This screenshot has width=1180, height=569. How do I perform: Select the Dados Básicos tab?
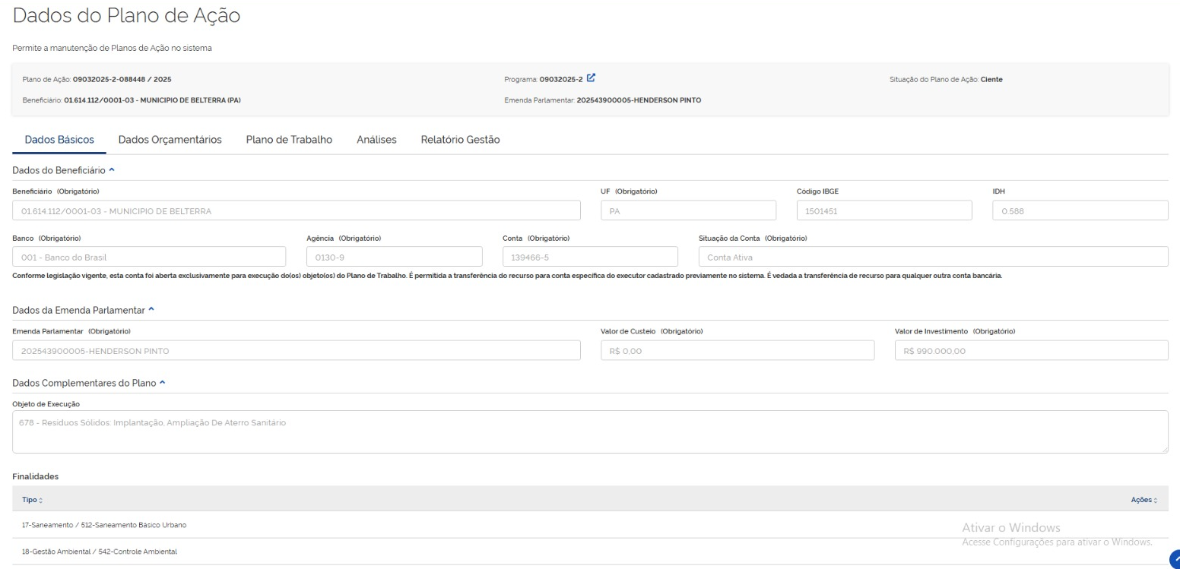(x=59, y=140)
